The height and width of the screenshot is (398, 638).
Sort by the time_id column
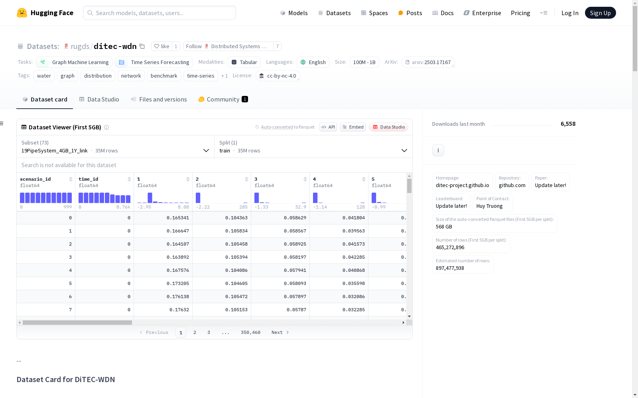point(129,179)
